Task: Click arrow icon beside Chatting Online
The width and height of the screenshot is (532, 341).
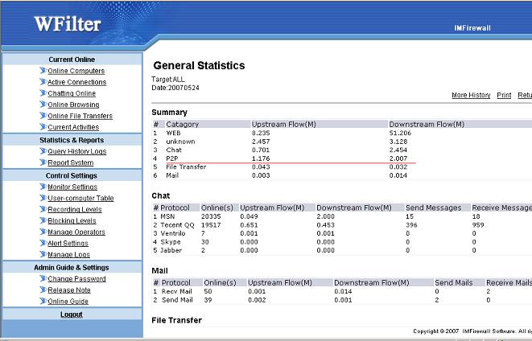Action: point(43,92)
